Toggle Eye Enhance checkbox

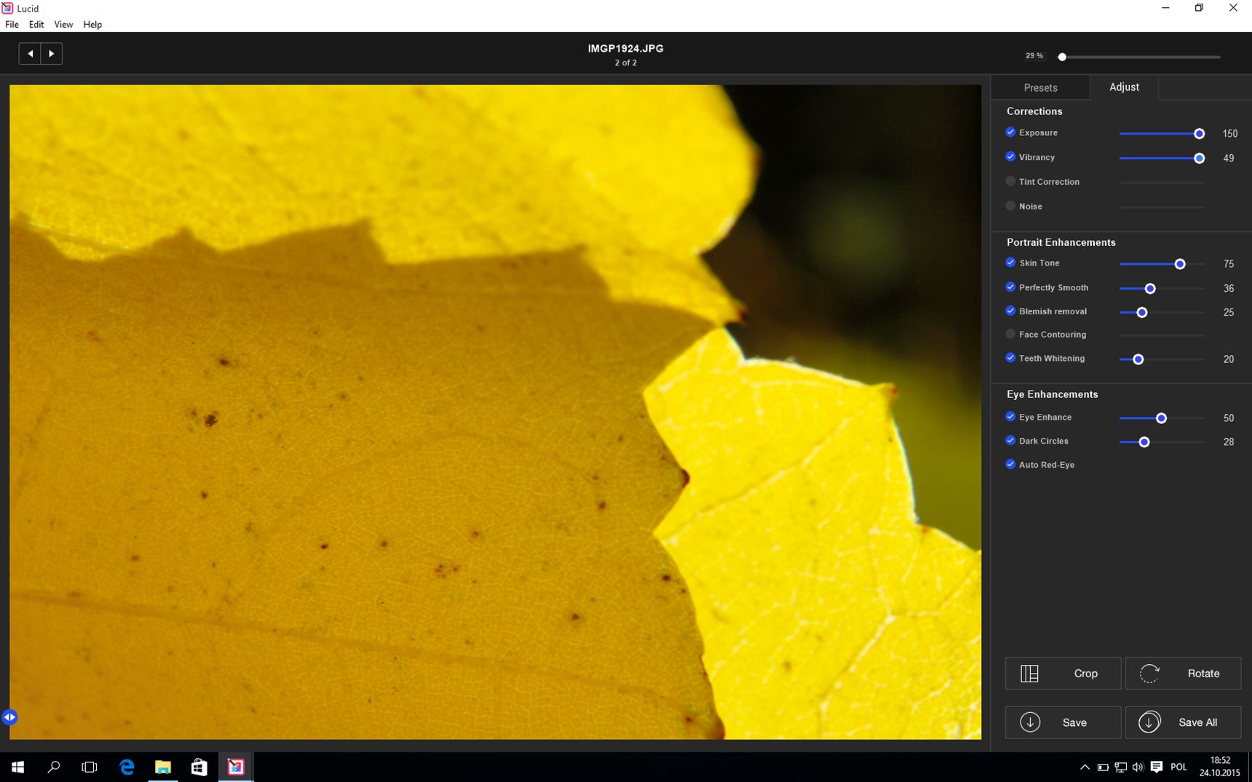(1010, 417)
